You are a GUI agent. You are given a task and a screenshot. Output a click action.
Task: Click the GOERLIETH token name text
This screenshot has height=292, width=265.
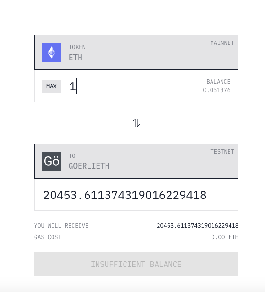[89, 166]
